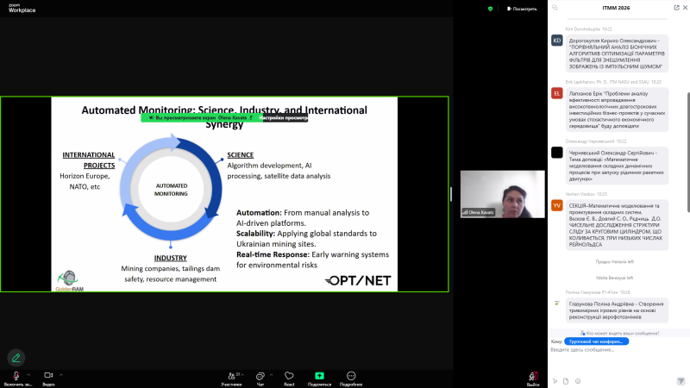Click the green encryption shield icon
The image size is (690, 388).
click(491, 9)
